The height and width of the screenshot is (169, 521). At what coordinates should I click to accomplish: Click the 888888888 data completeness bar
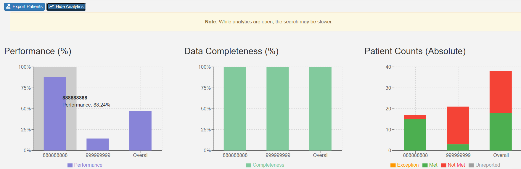coord(235,109)
